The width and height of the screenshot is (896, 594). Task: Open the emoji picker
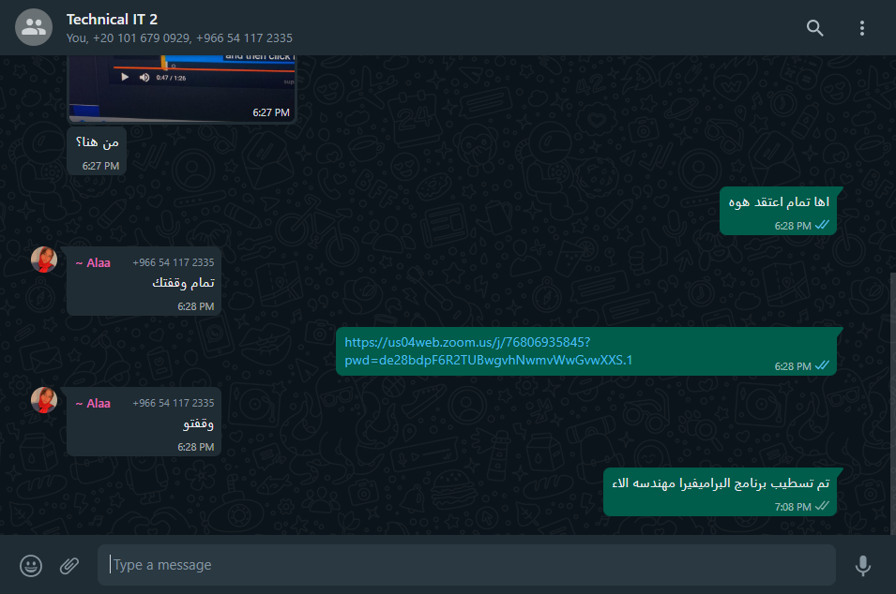point(31,566)
